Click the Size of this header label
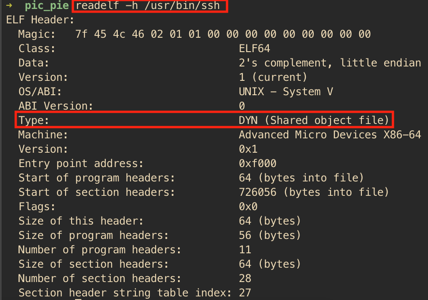The image size is (428, 300). (81, 221)
